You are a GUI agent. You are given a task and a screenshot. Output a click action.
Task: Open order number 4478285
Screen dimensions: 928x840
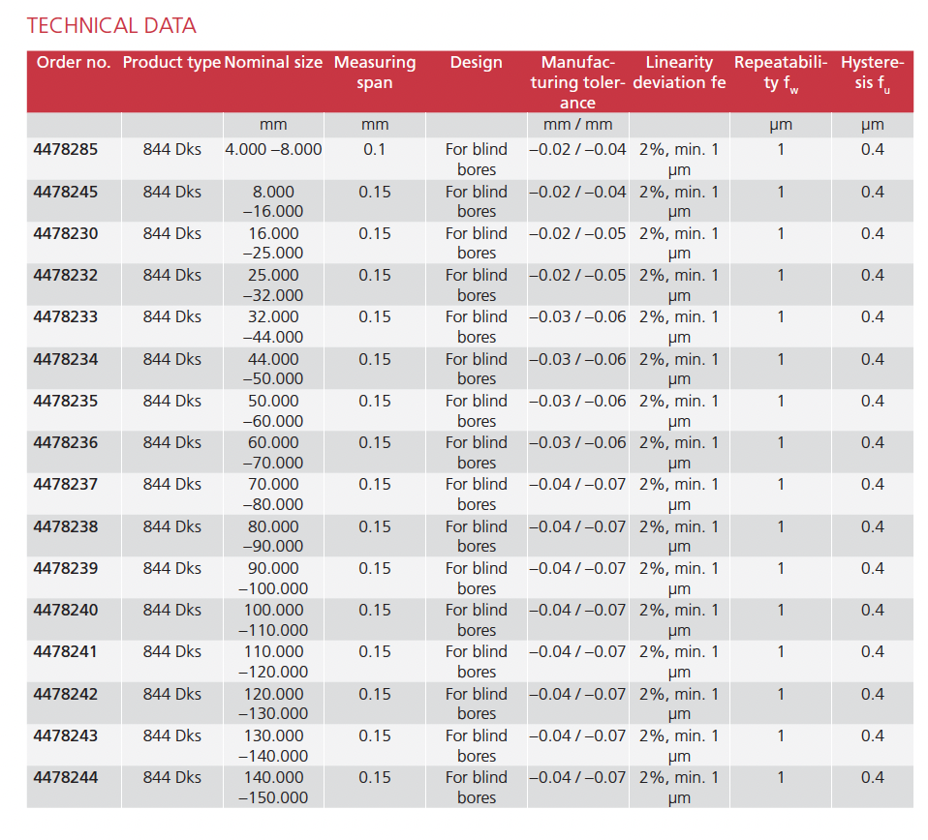[66, 150]
